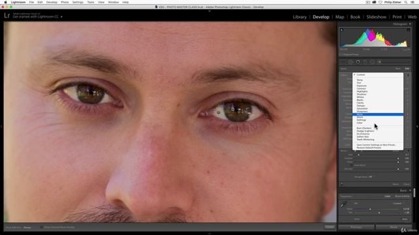Choose Black & White treatment

(402, 196)
